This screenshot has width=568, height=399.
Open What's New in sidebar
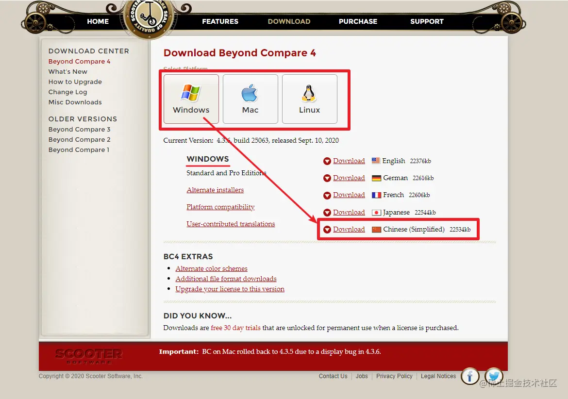tap(68, 72)
